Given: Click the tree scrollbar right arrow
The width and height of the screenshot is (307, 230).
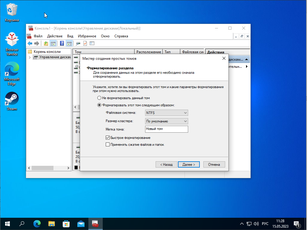Looking at the screenshot, I should click(x=68, y=168).
